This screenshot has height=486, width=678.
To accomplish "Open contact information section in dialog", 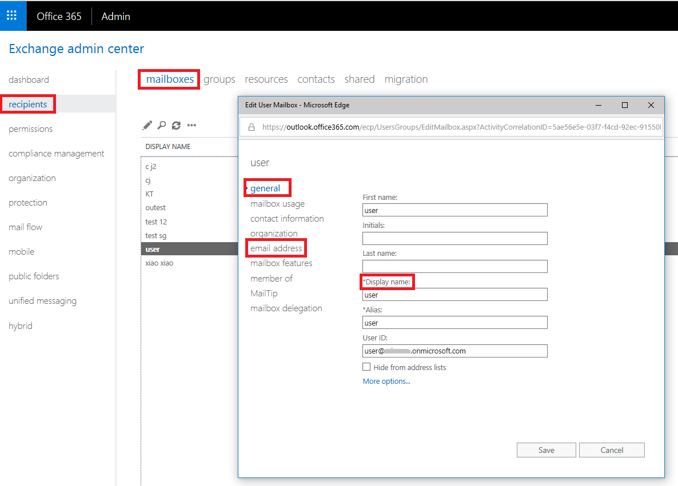I will coord(286,219).
